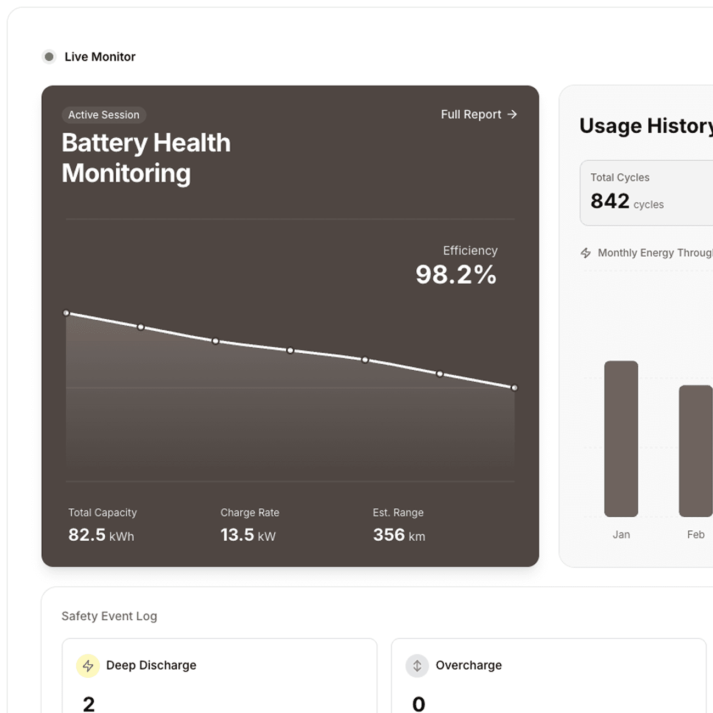
Task: Select the Jan bar in the chart
Action: (621, 439)
